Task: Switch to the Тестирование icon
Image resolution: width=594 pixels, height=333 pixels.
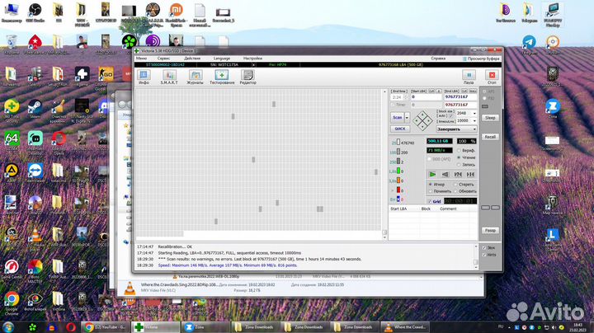Action: coord(221,76)
